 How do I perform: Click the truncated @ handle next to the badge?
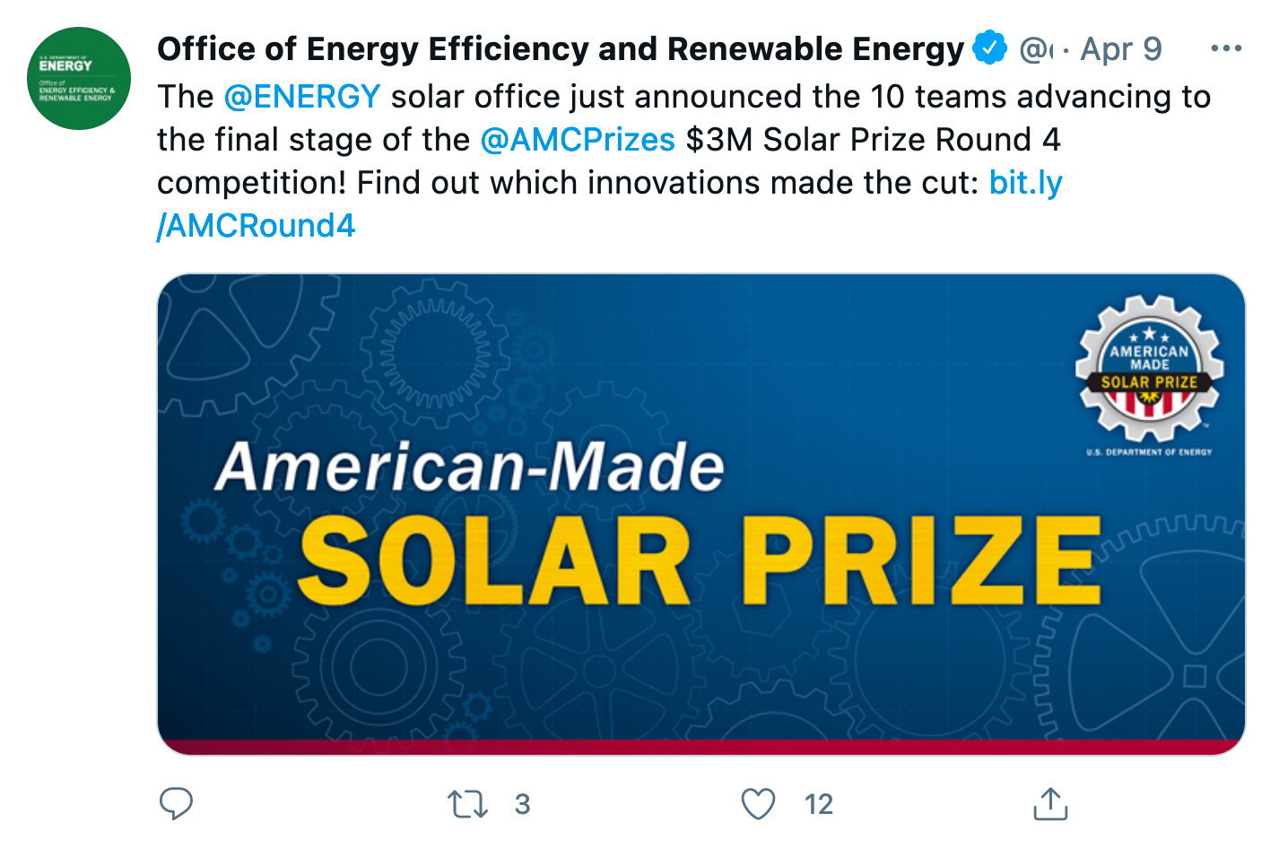coord(1037,49)
